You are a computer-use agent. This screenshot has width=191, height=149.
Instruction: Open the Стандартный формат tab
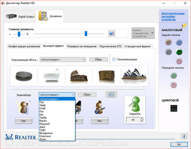[137, 46]
